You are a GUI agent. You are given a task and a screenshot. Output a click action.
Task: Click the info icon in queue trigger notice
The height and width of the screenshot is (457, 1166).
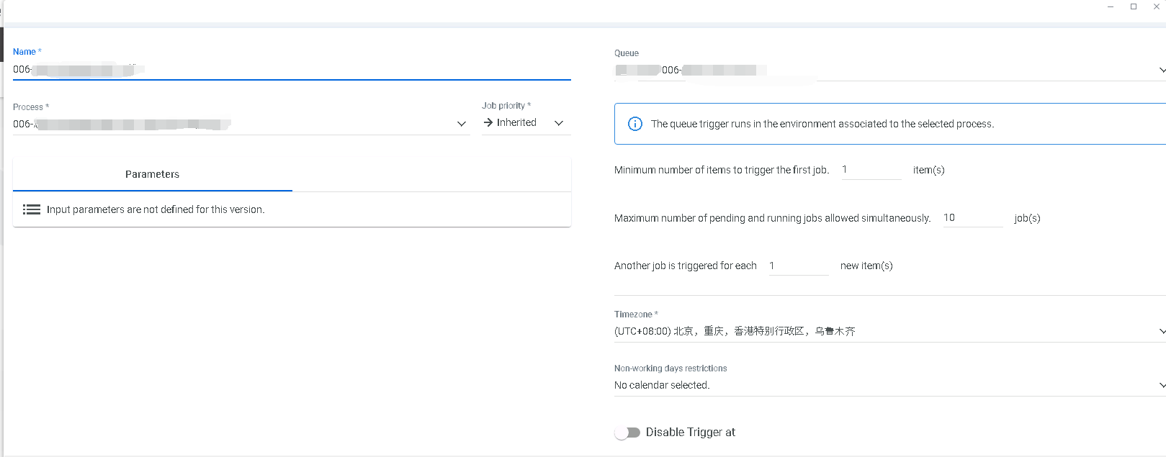click(635, 124)
